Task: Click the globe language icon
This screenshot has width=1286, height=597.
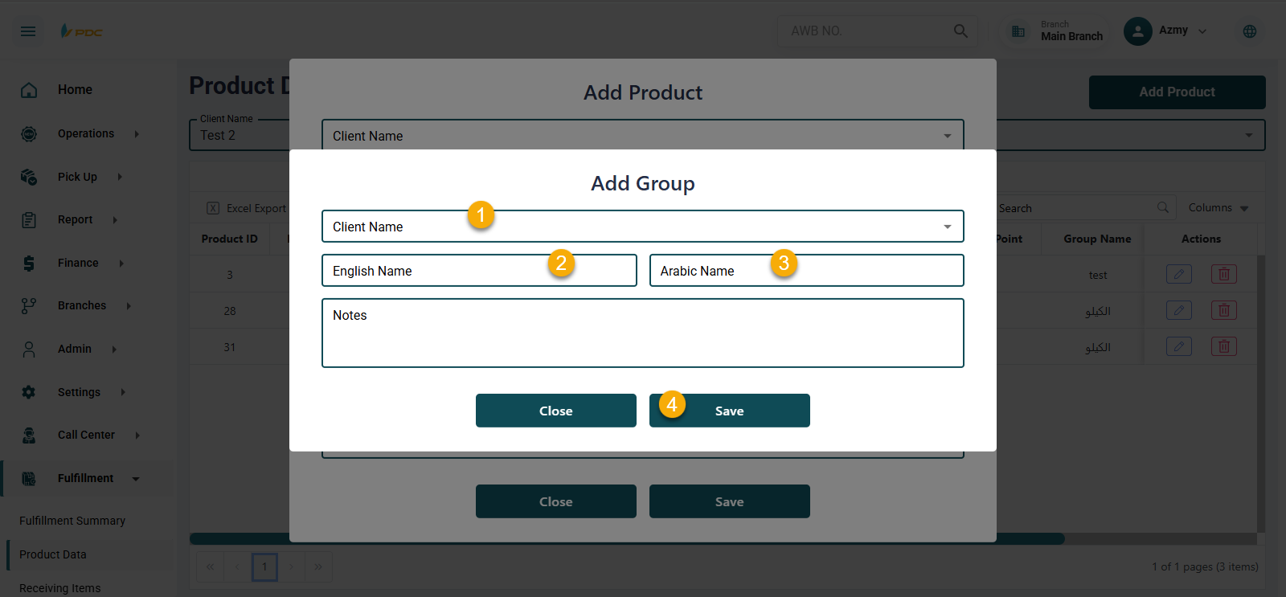Action: [1249, 31]
